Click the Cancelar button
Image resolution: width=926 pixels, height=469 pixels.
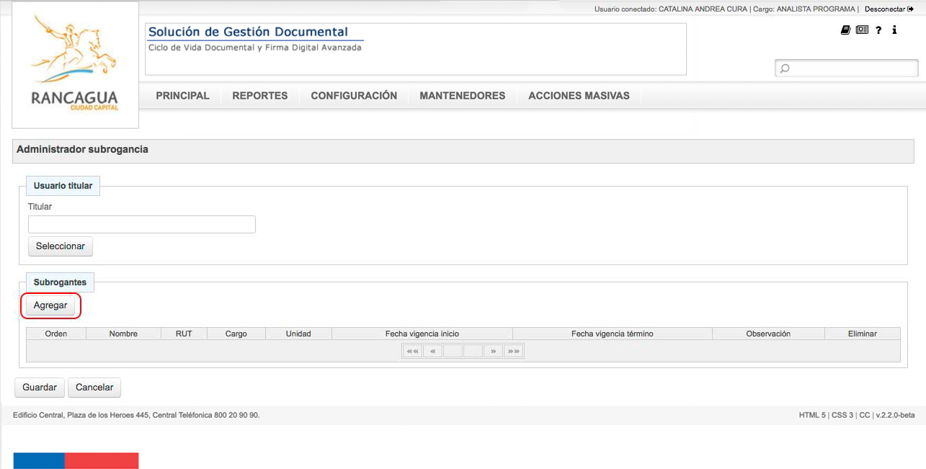tap(94, 388)
